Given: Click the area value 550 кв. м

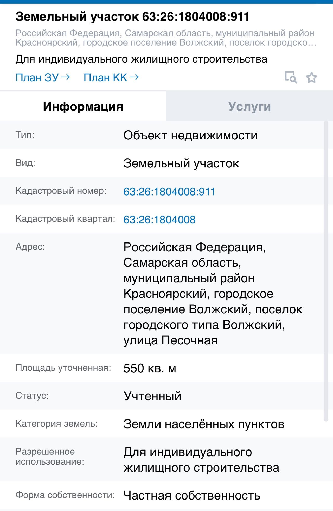Looking at the screenshot, I should click(x=150, y=368).
